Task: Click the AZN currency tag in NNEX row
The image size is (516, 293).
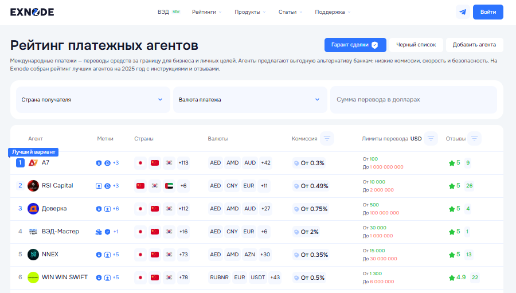Action: [249, 255]
